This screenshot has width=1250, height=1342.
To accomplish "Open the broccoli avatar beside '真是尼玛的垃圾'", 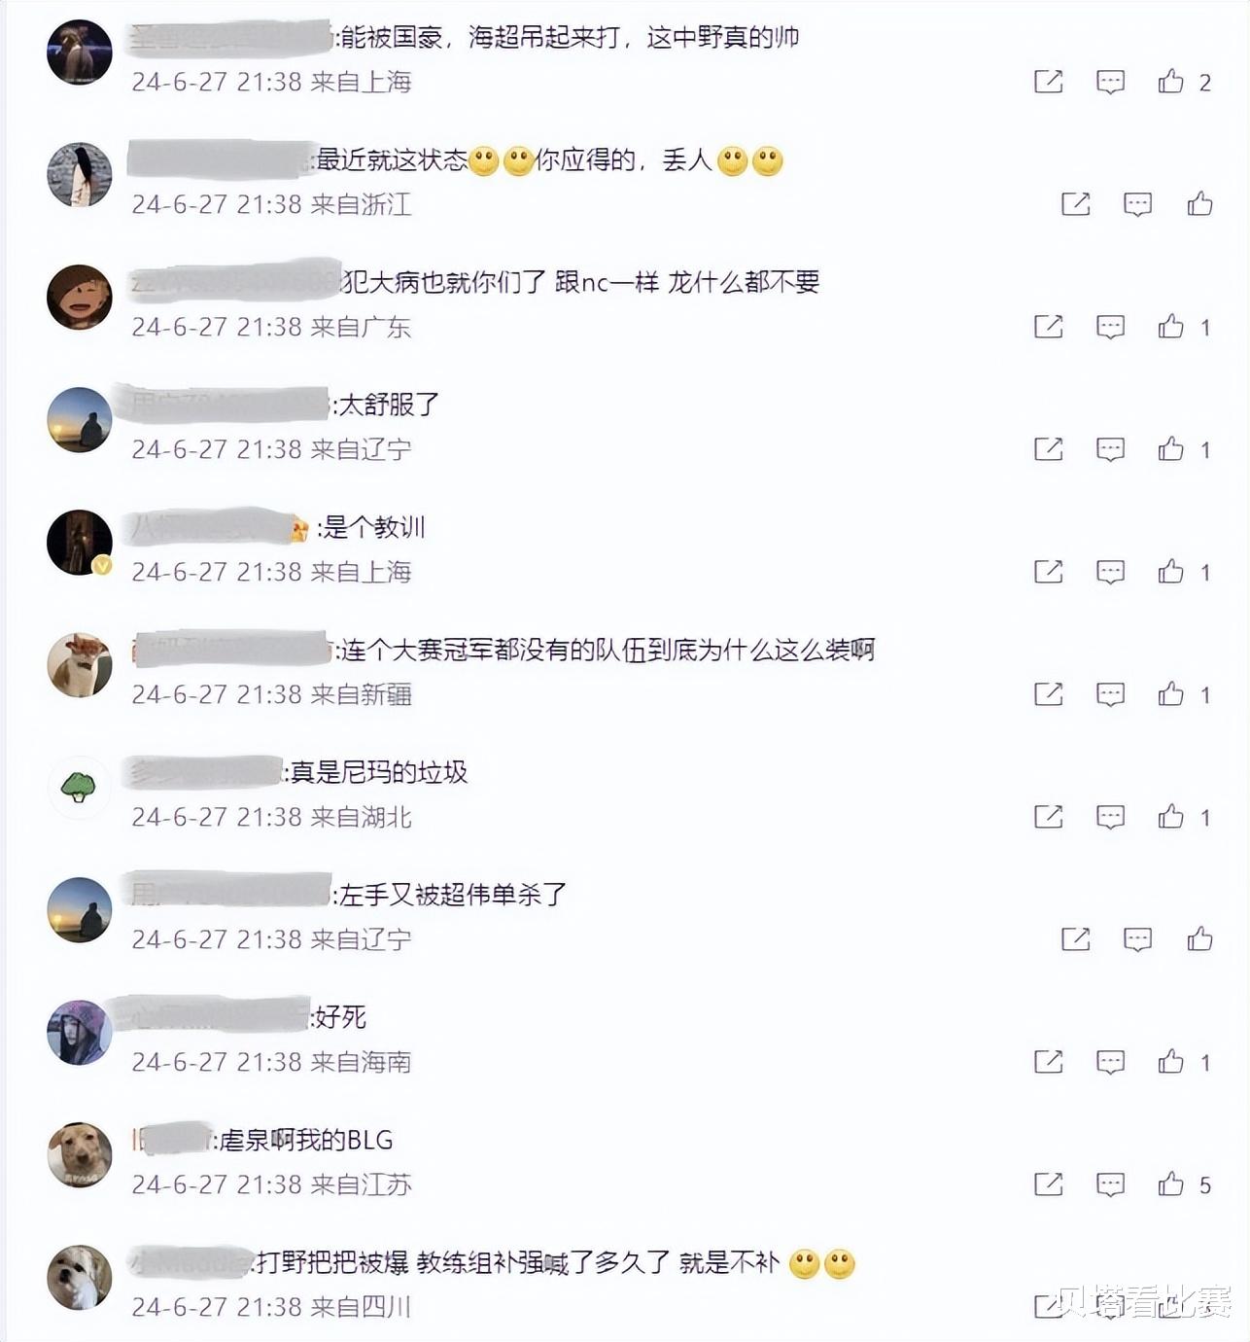I will pyautogui.click(x=80, y=788).
